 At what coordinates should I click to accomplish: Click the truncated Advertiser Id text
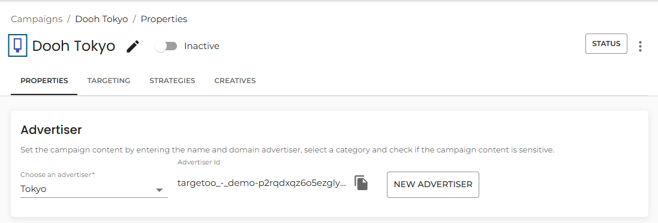click(x=262, y=184)
